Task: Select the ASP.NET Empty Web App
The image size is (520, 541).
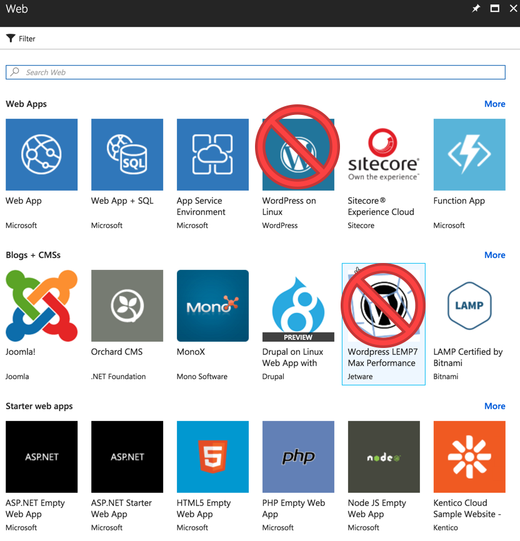Action: (x=41, y=457)
